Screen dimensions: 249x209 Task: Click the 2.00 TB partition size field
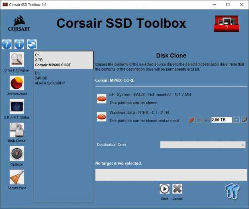click(x=222, y=120)
